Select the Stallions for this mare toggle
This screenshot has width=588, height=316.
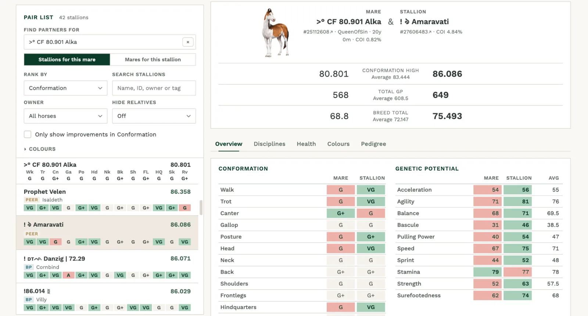(67, 59)
